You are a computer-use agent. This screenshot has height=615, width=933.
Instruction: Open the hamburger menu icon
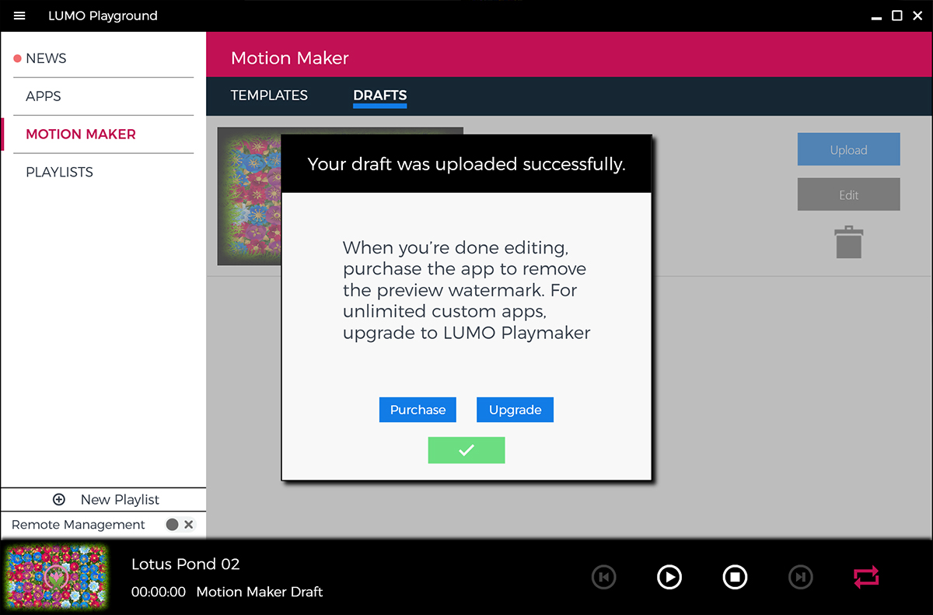19,16
